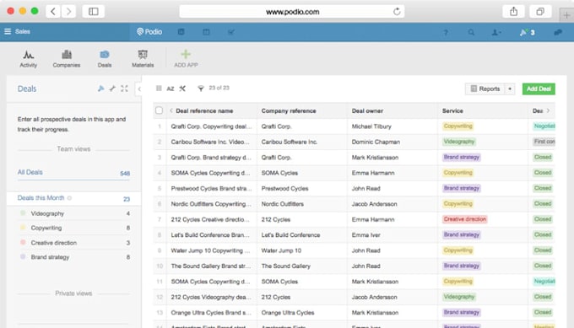Click the Creative direction service tag
The height and width of the screenshot is (328, 574).
pos(465,219)
